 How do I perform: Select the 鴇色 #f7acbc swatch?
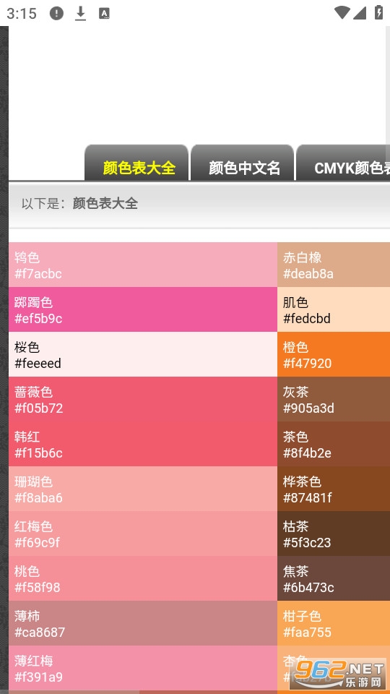[x=143, y=265]
